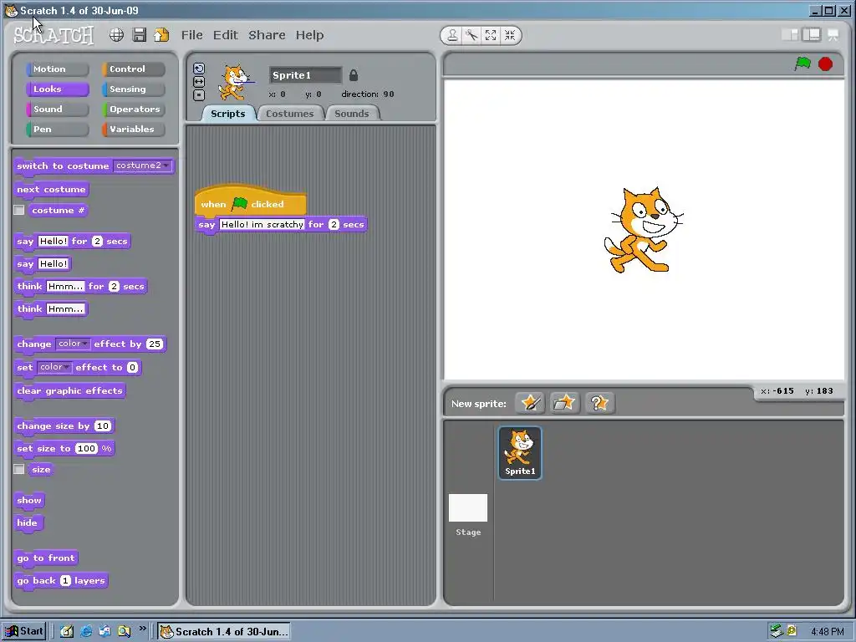
Task: Open the Windows Start menu
Action: (x=23, y=631)
